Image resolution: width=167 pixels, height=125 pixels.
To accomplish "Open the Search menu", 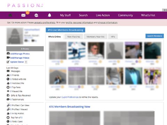I will pyautogui.click(x=83, y=15).
